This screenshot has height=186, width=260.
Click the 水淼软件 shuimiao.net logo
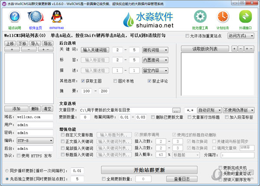pyautogui.click(x=148, y=20)
